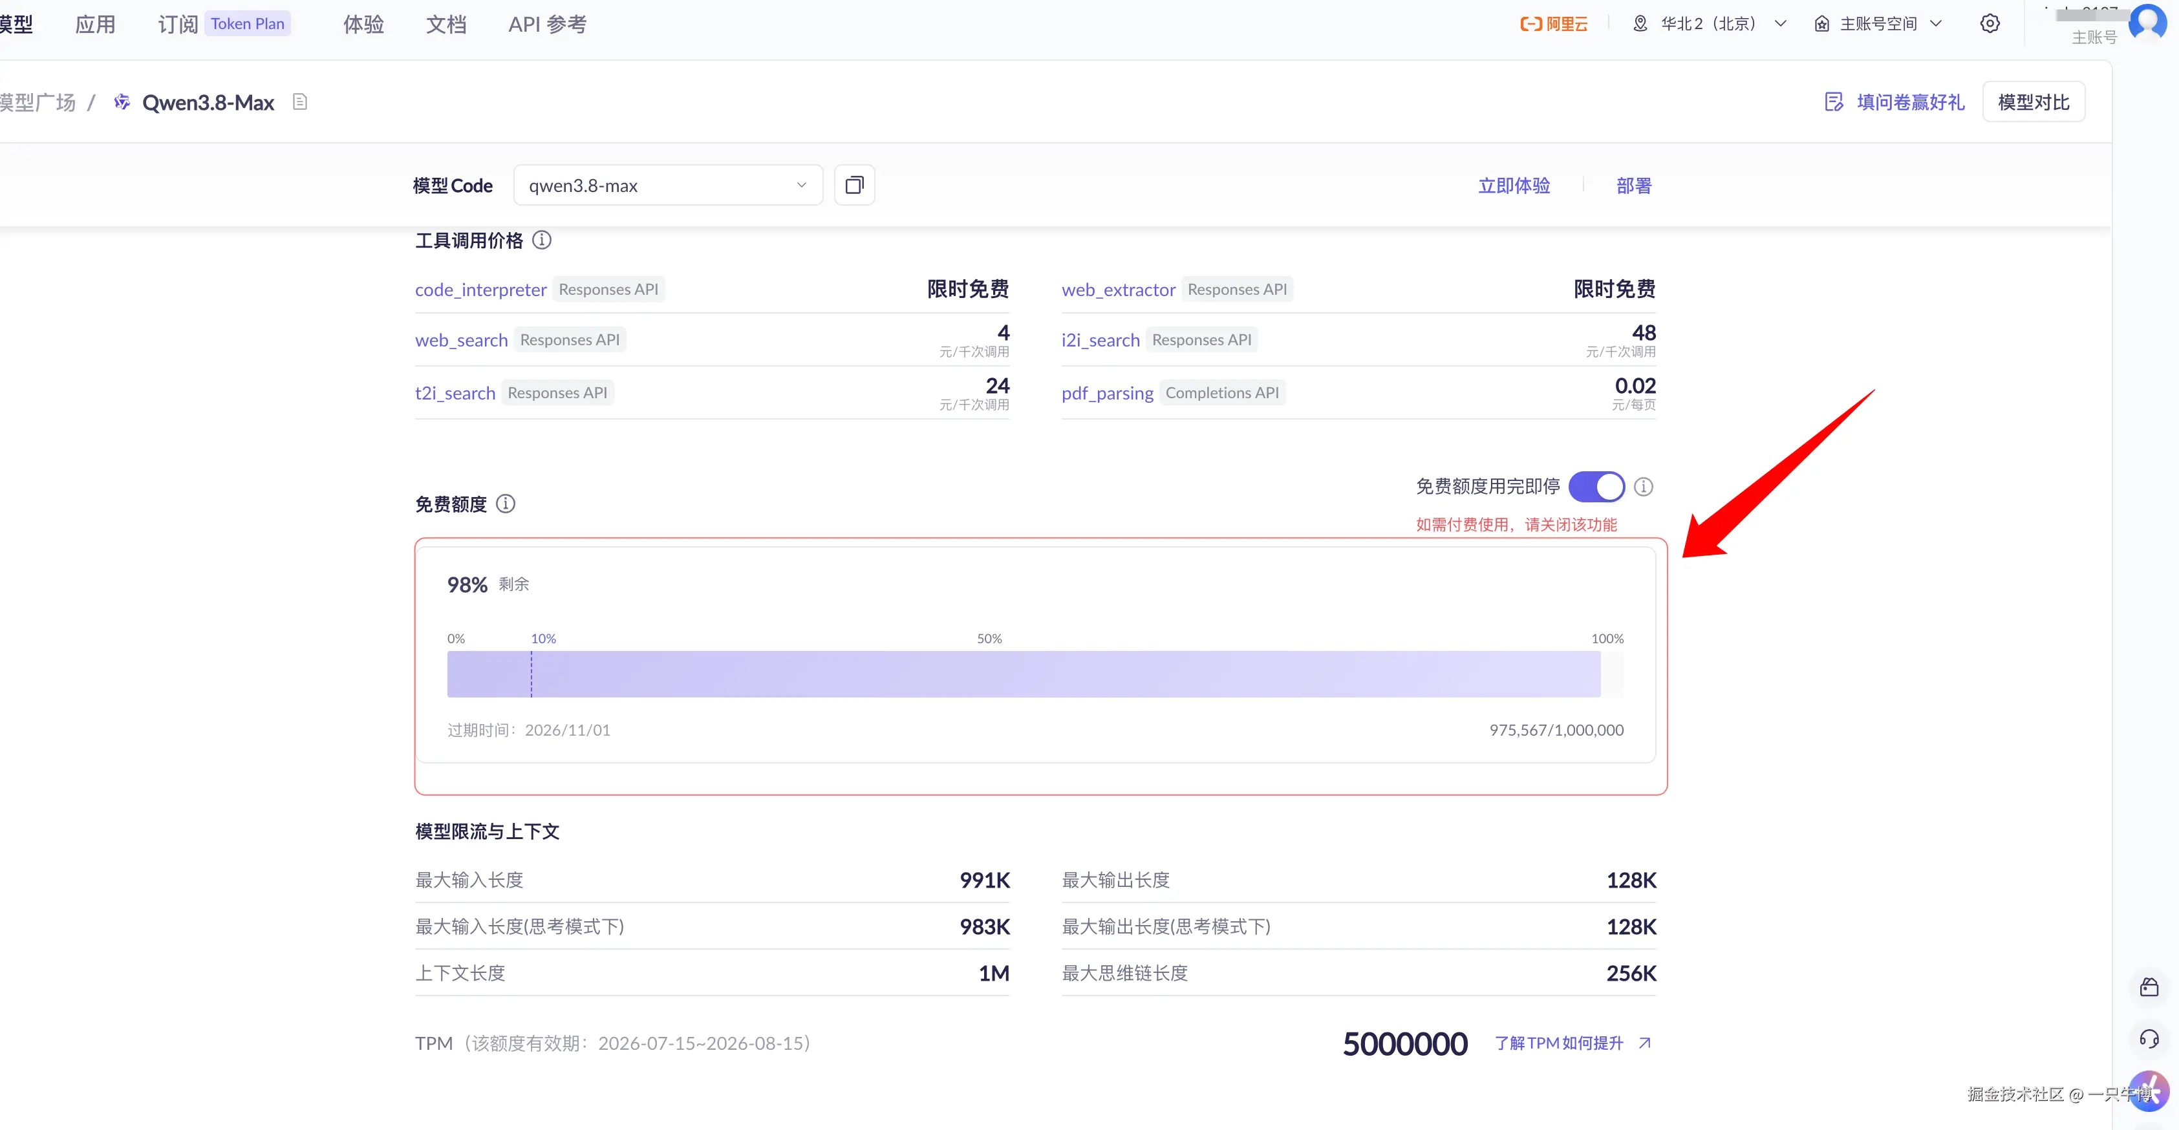Click the Token Plan badge
The height and width of the screenshot is (1130, 2179).
tap(248, 24)
